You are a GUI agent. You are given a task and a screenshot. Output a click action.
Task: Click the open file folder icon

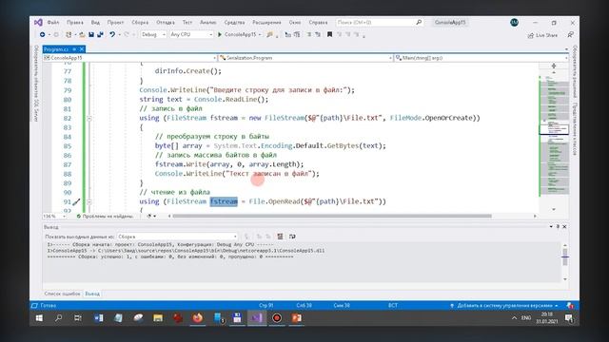(82, 34)
